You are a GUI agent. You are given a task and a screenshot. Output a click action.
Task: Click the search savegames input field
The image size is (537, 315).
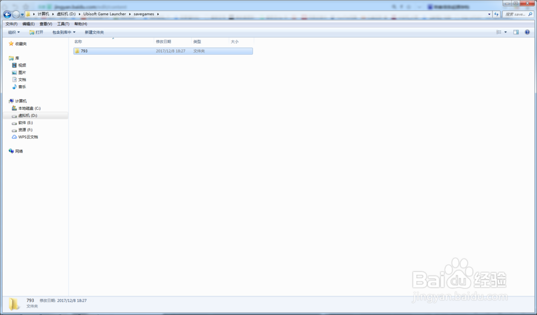point(516,14)
